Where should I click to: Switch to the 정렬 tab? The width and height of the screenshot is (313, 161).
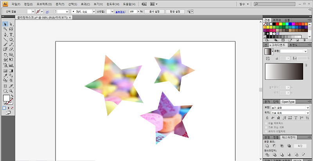pos(276,137)
